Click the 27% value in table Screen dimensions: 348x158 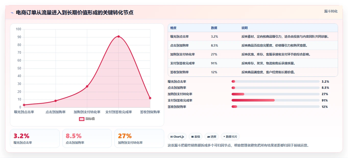tap(214, 54)
